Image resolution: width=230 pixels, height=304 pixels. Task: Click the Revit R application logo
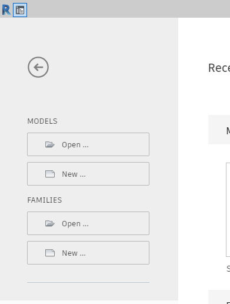(x=6, y=10)
